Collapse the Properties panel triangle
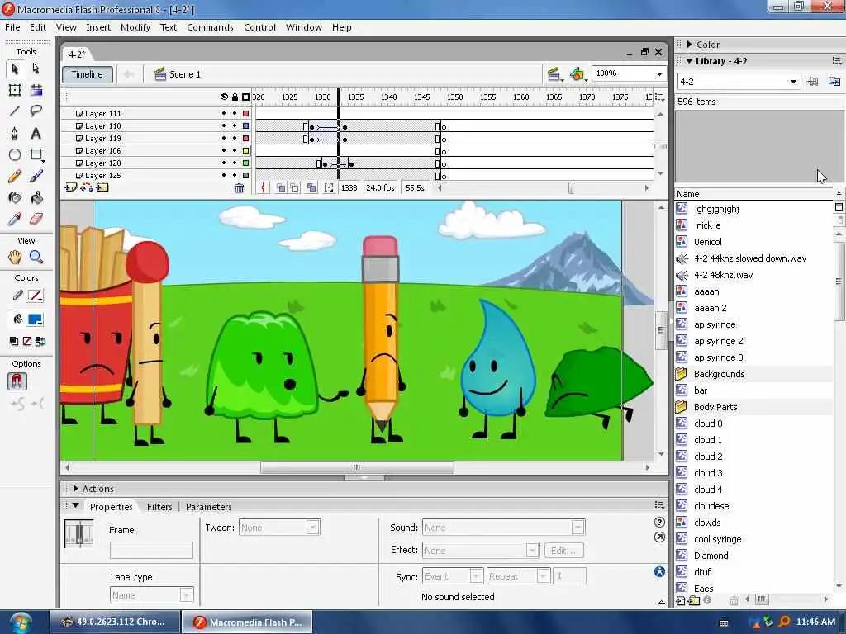 pos(76,506)
